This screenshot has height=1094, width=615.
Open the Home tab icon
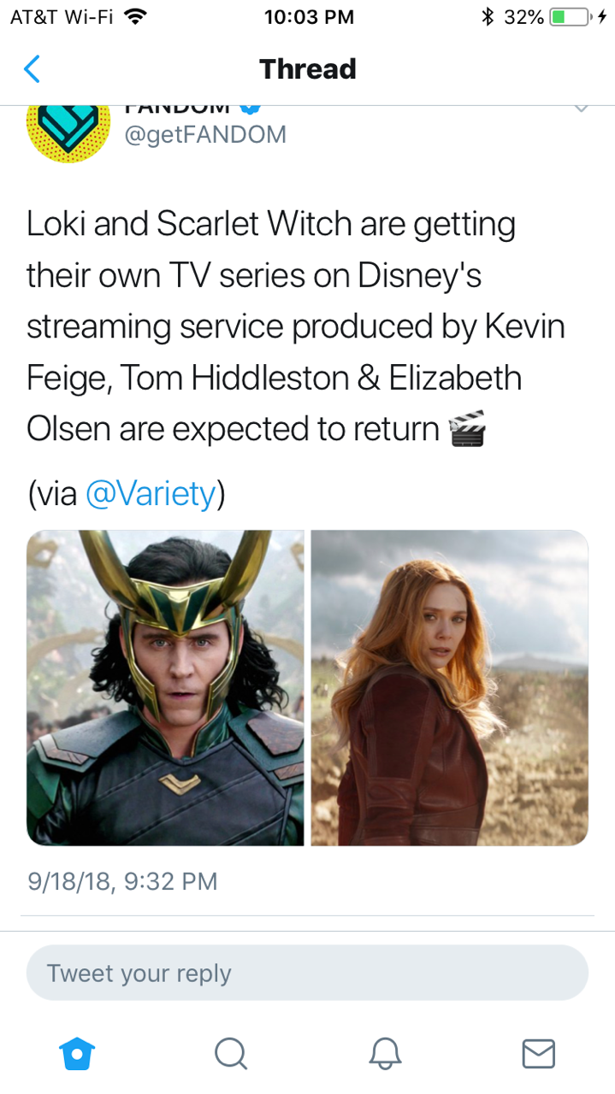pyautogui.click(x=77, y=1053)
